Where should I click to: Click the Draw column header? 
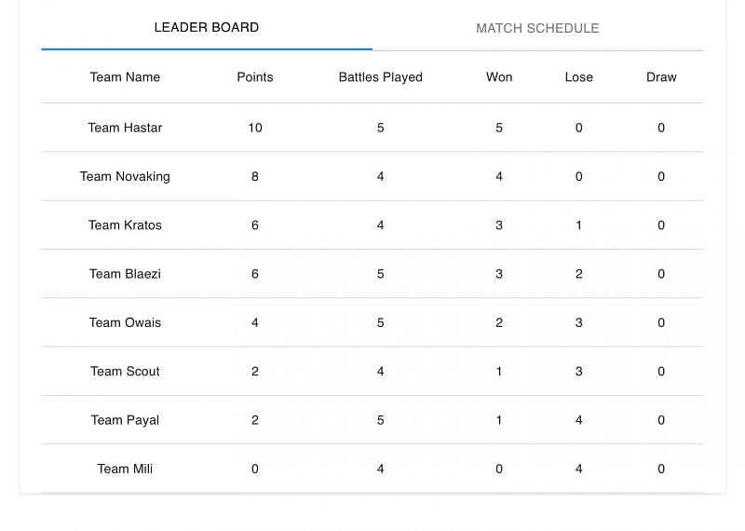pyautogui.click(x=661, y=77)
